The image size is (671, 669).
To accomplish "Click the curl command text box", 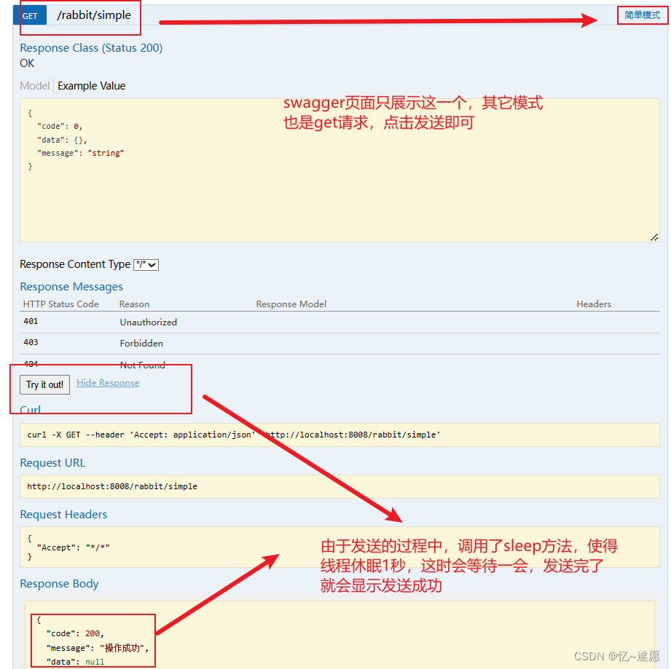I will point(340,435).
